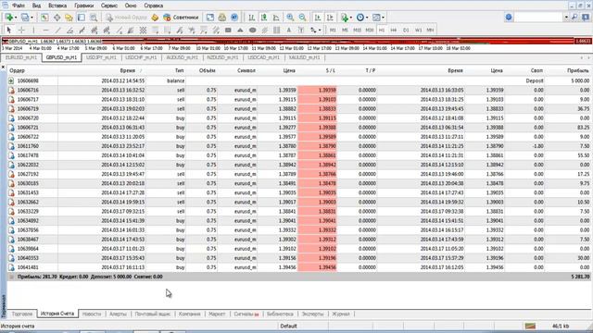Click the total 5 281.20 value
This screenshot has height=333, width=593.
pyautogui.click(x=580, y=277)
